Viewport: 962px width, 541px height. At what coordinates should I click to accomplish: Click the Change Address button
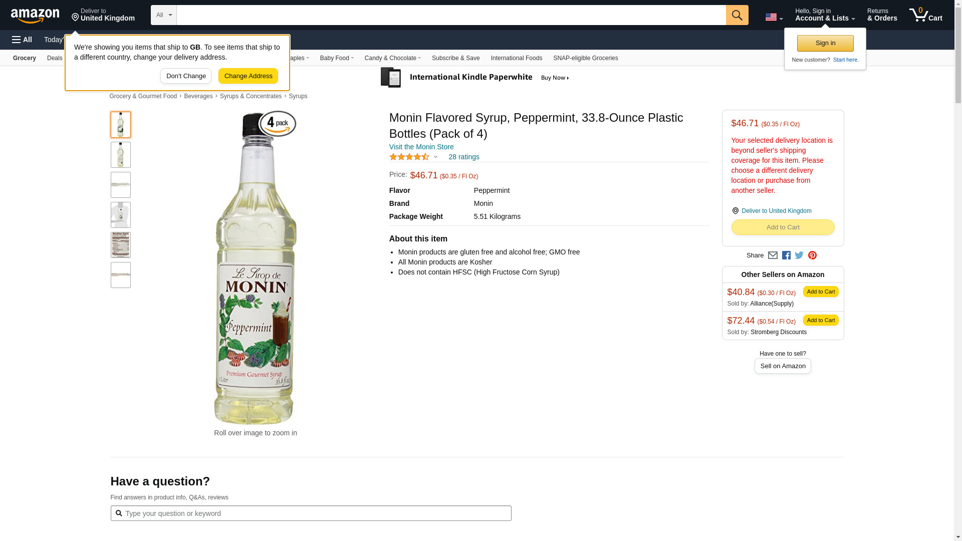click(248, 76)
